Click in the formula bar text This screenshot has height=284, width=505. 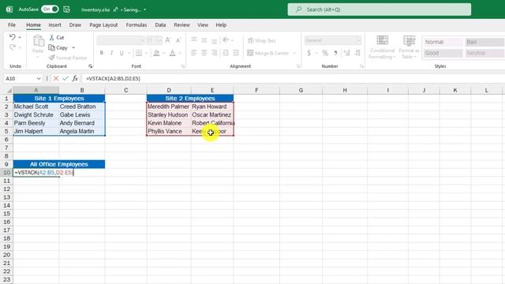point(113,79)
